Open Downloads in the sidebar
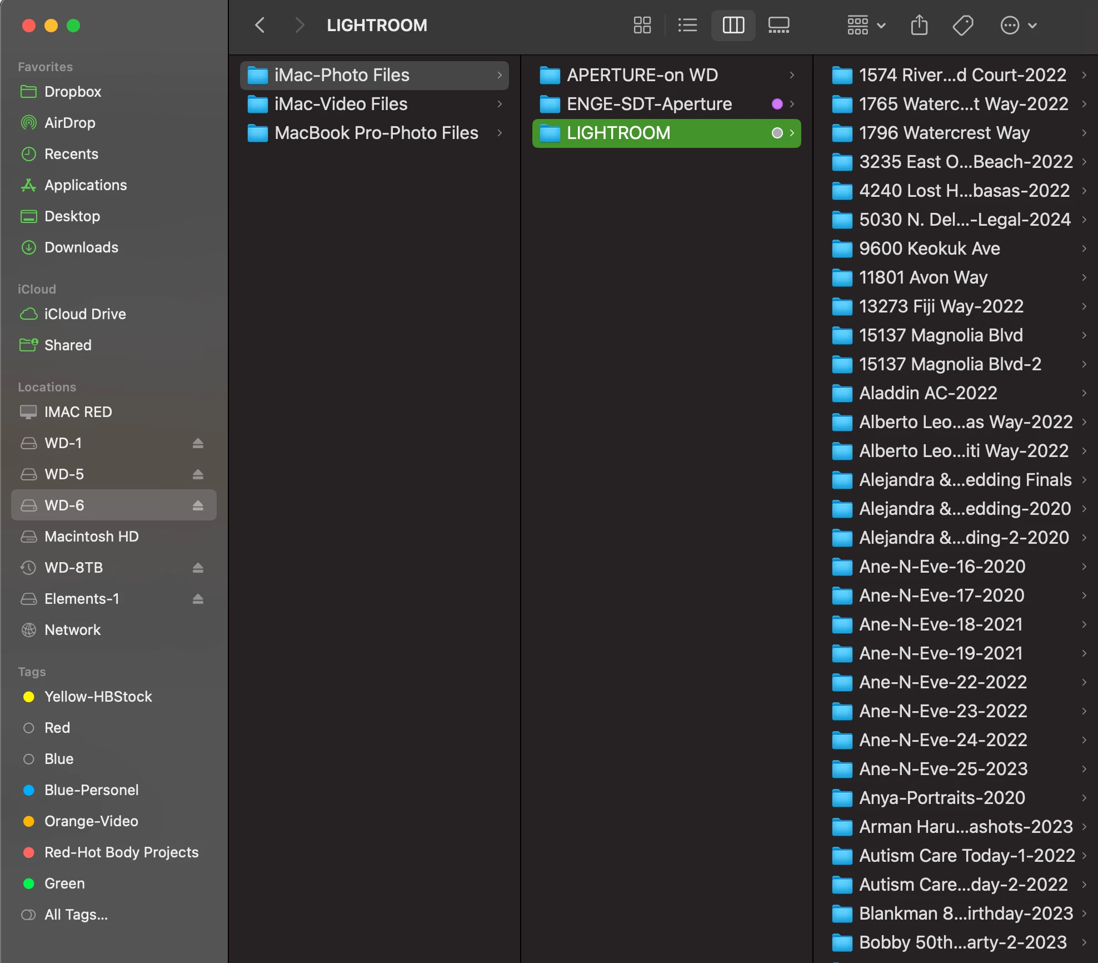The height and width of the screenshot is (963, 1098). click(x=81, y=247)
